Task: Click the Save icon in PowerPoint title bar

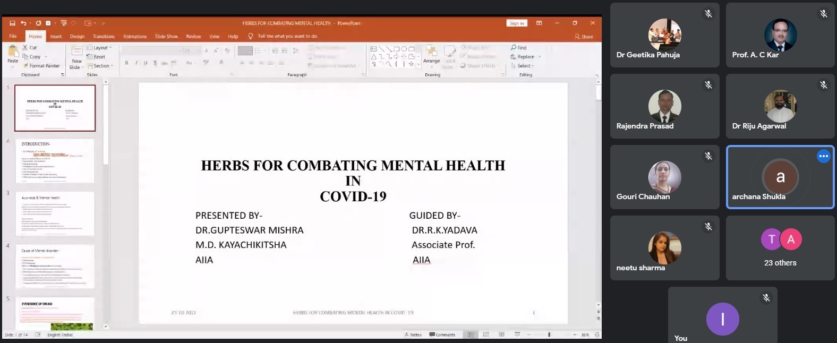Action: point(12,23)
